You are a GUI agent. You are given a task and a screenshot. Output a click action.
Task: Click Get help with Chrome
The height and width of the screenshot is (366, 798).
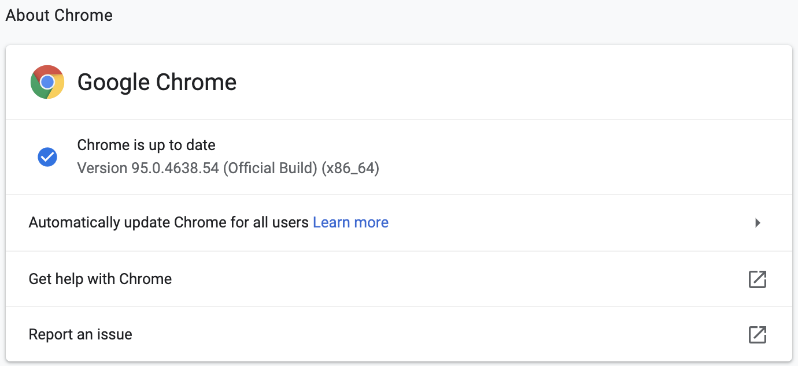(99, 279)
